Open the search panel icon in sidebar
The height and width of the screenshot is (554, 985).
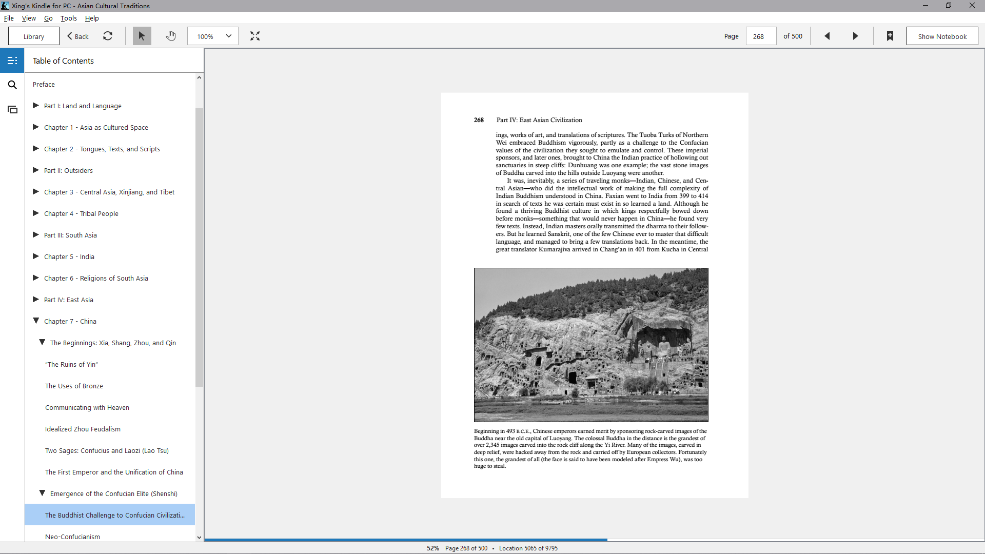(x=12, y=85)
